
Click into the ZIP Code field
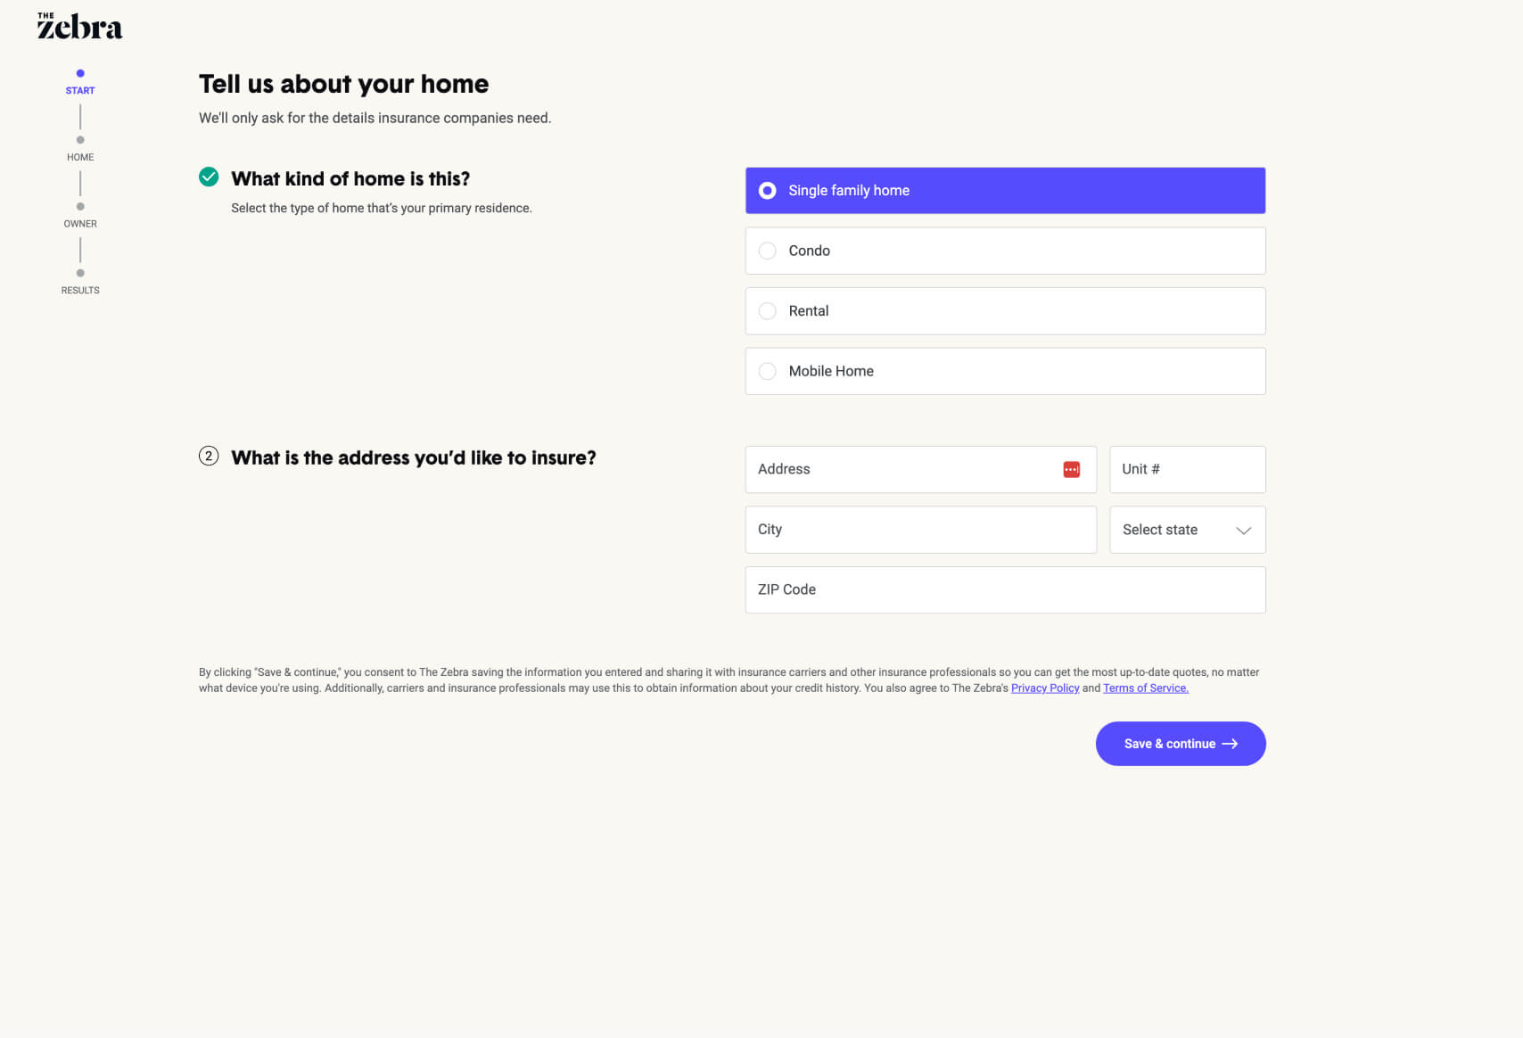[1005, 589]
